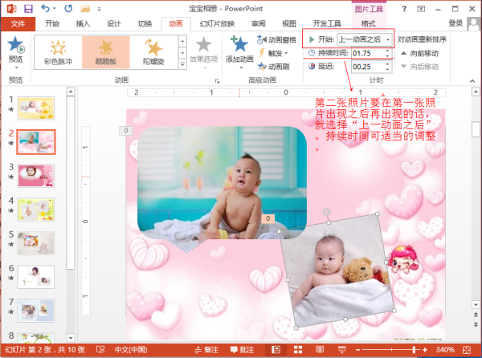This screenshot has width=482, height=358.
Task: Toggle the 备注 notes pane
Action: (x=206, y=350)
